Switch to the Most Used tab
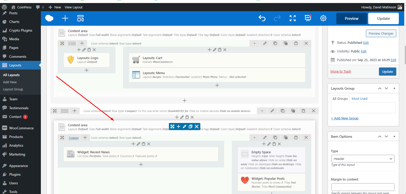 [x=359, y=99]
